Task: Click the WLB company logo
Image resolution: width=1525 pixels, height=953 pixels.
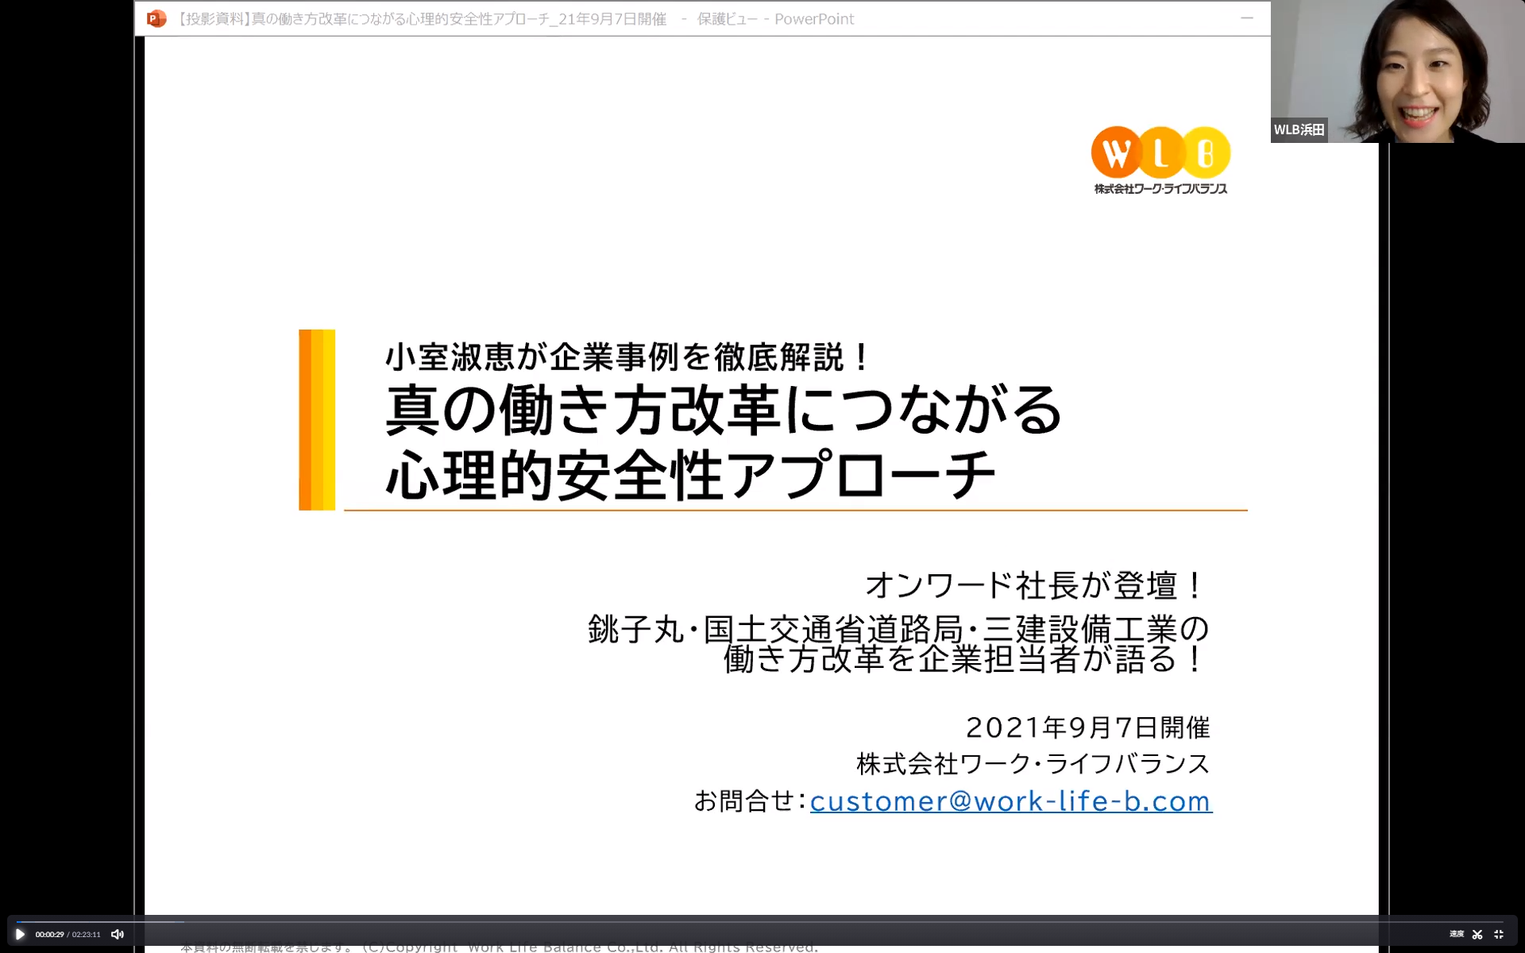Action: (1160, 160)
